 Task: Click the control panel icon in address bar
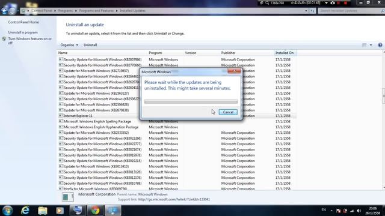23,11
